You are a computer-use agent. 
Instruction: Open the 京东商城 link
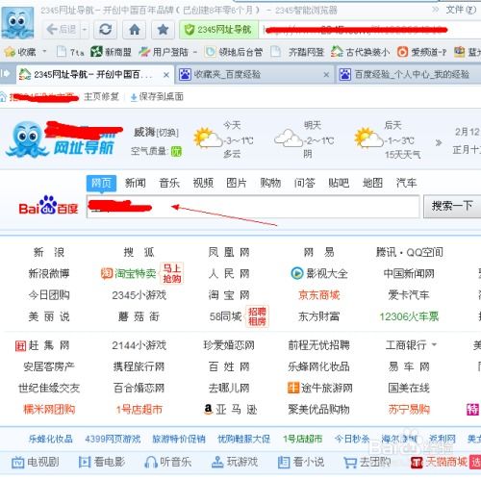(x=318, y=295)
